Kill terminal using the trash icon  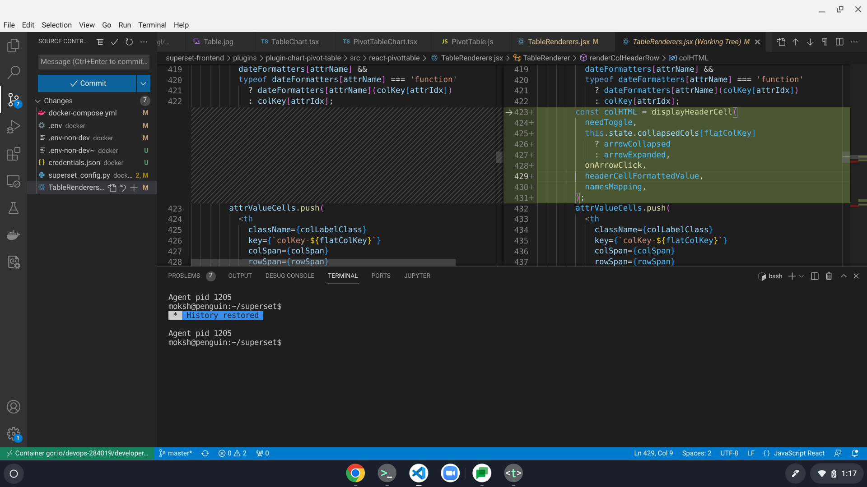pos(829,276)
